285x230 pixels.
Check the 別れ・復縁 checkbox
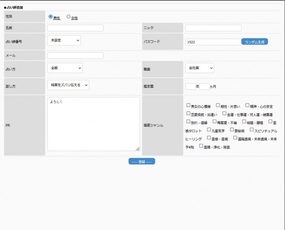189,122
